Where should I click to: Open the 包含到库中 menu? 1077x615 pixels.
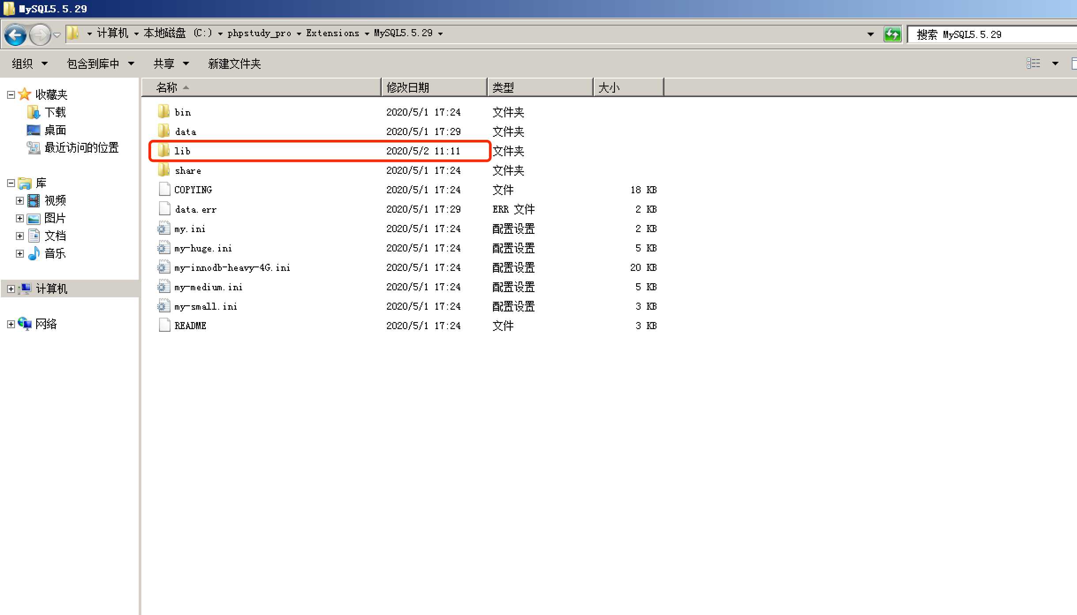pyautogui.click(x=100, y=64)
